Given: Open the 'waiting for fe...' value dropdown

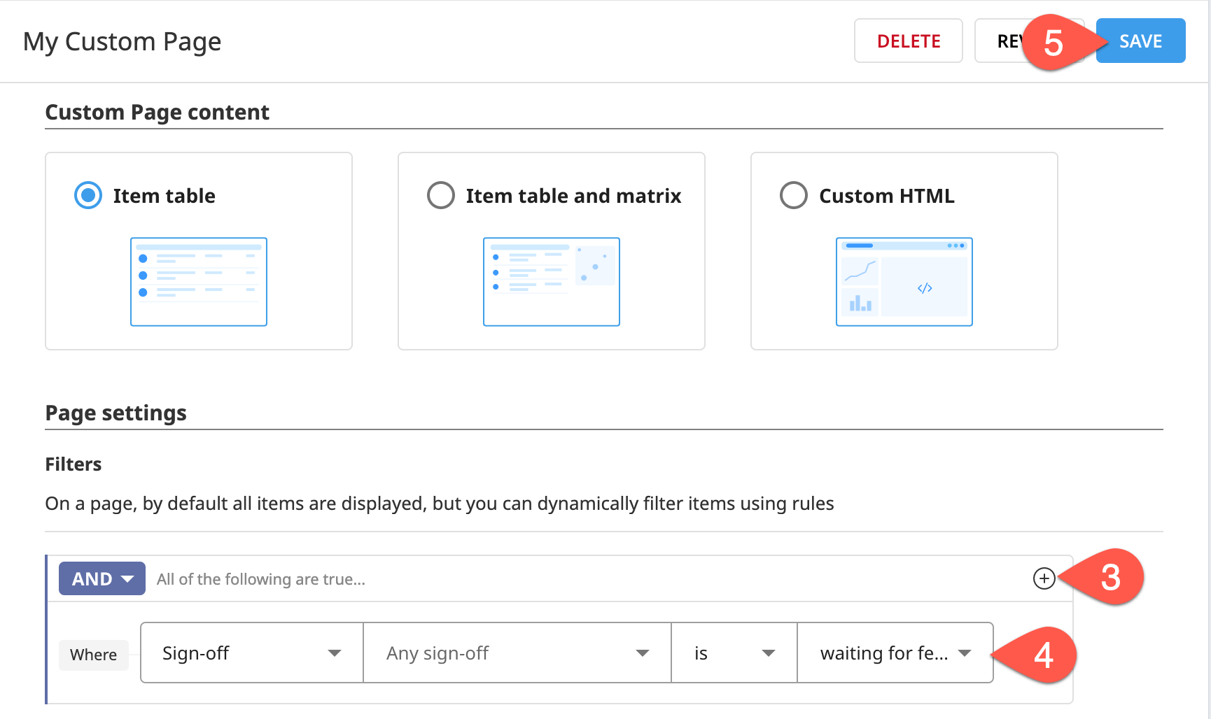Looking at the screenshot, I should click(895, 653).
